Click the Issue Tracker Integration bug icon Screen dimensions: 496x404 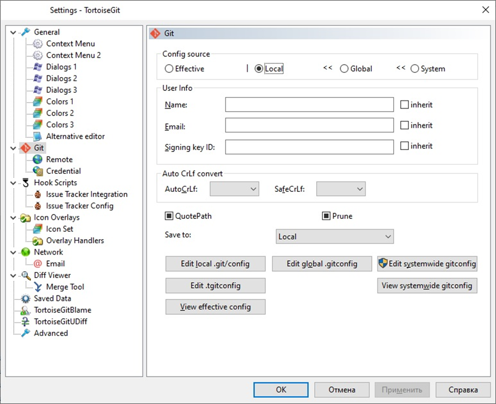point(38,194)
